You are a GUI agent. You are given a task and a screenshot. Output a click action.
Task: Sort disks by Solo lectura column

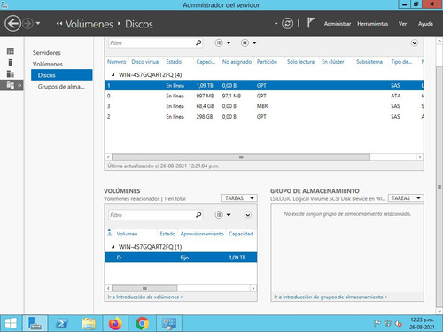click(300, 62)
